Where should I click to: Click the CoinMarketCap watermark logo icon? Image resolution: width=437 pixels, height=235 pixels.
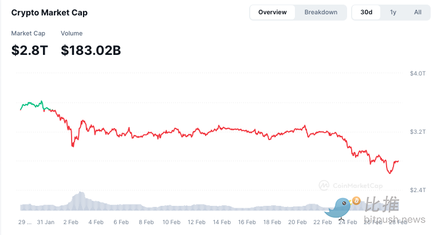324,185
